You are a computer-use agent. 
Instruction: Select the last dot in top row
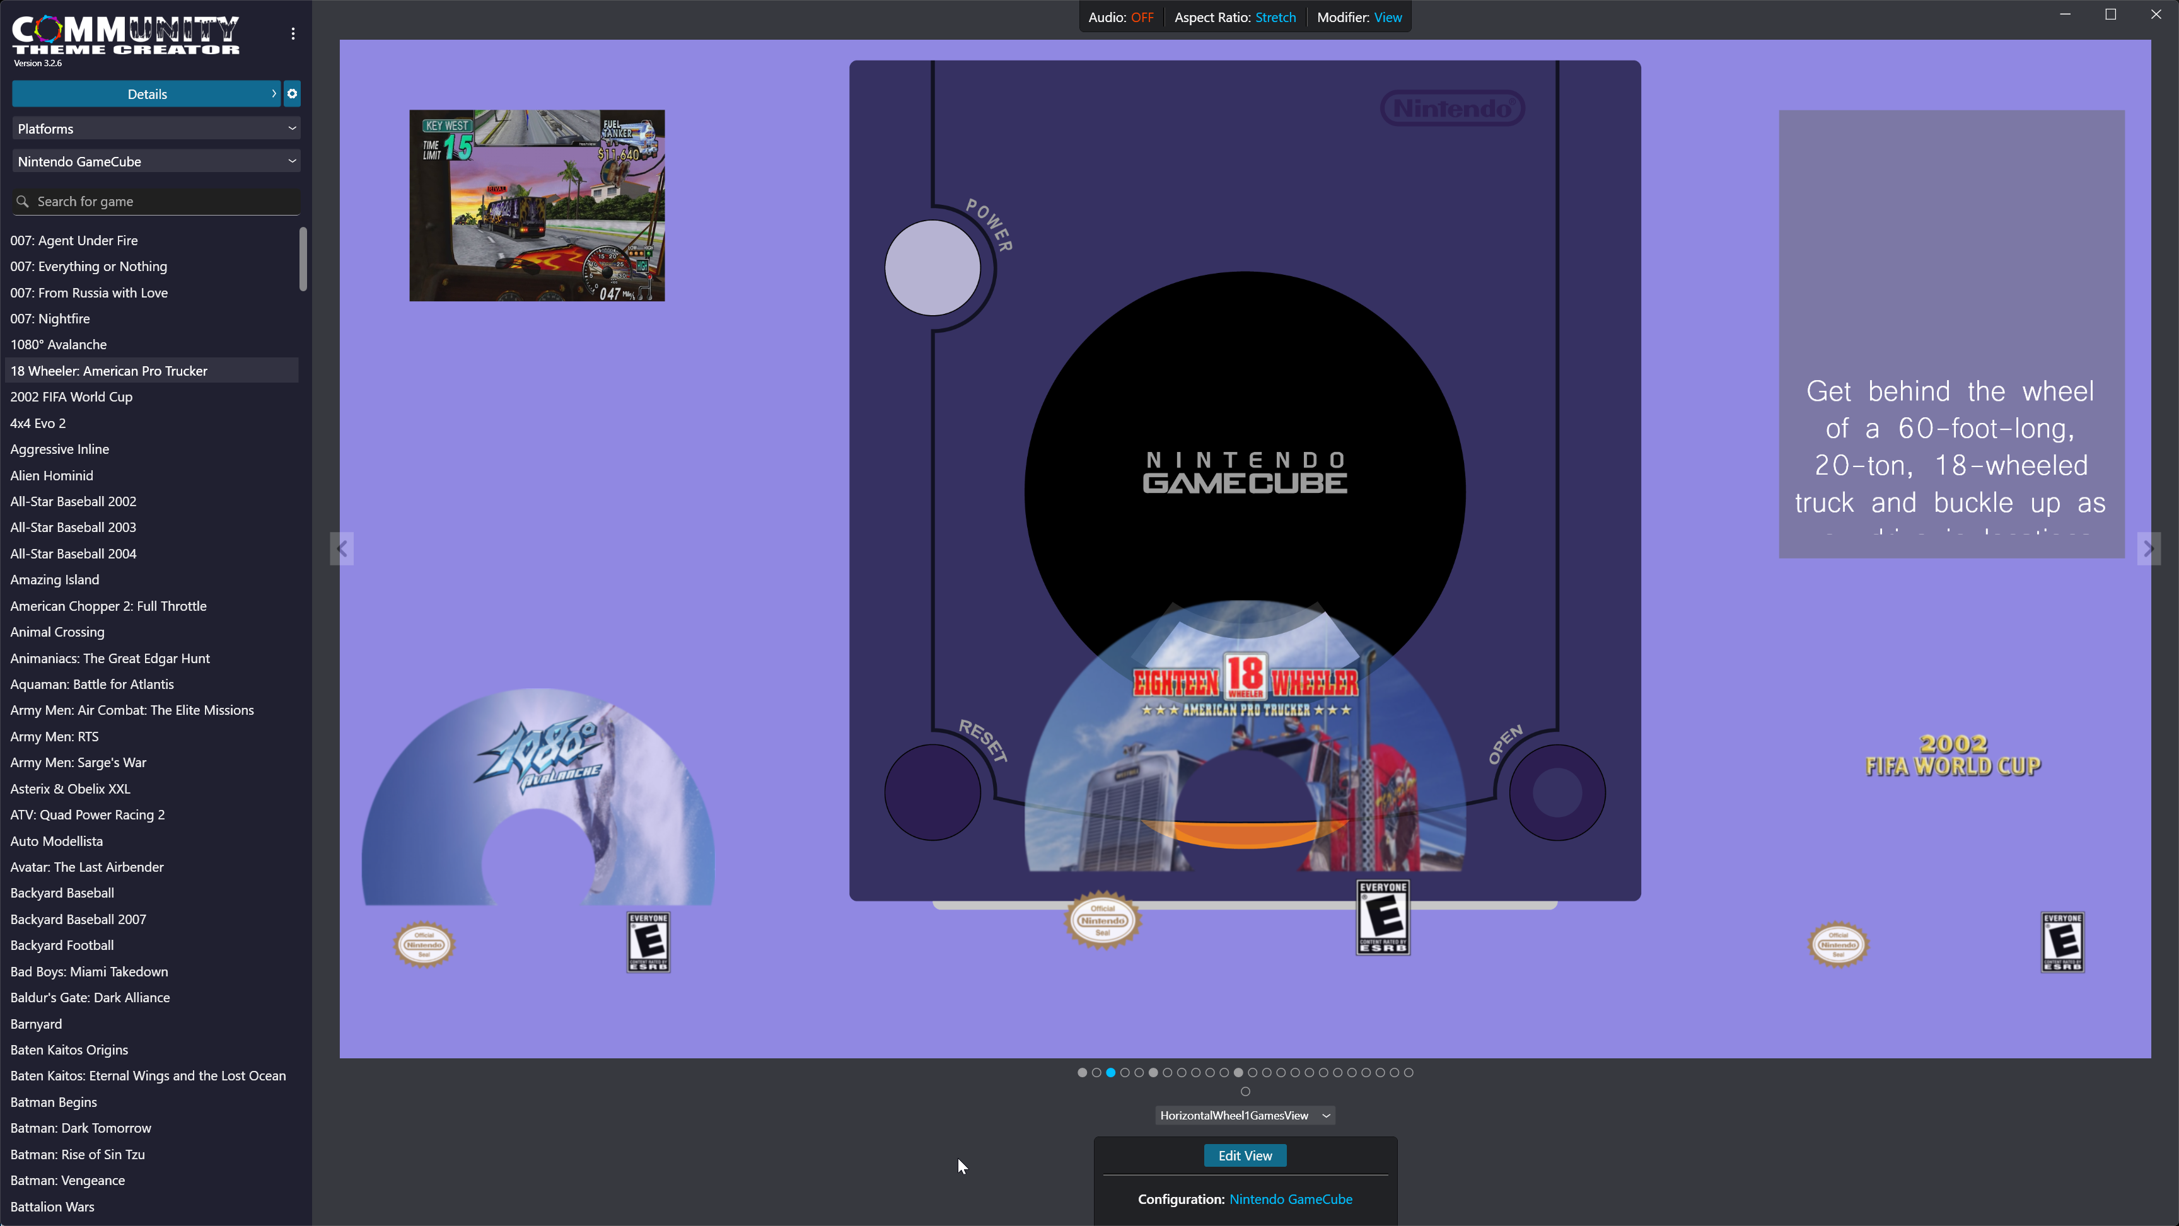(1409, 1072)
